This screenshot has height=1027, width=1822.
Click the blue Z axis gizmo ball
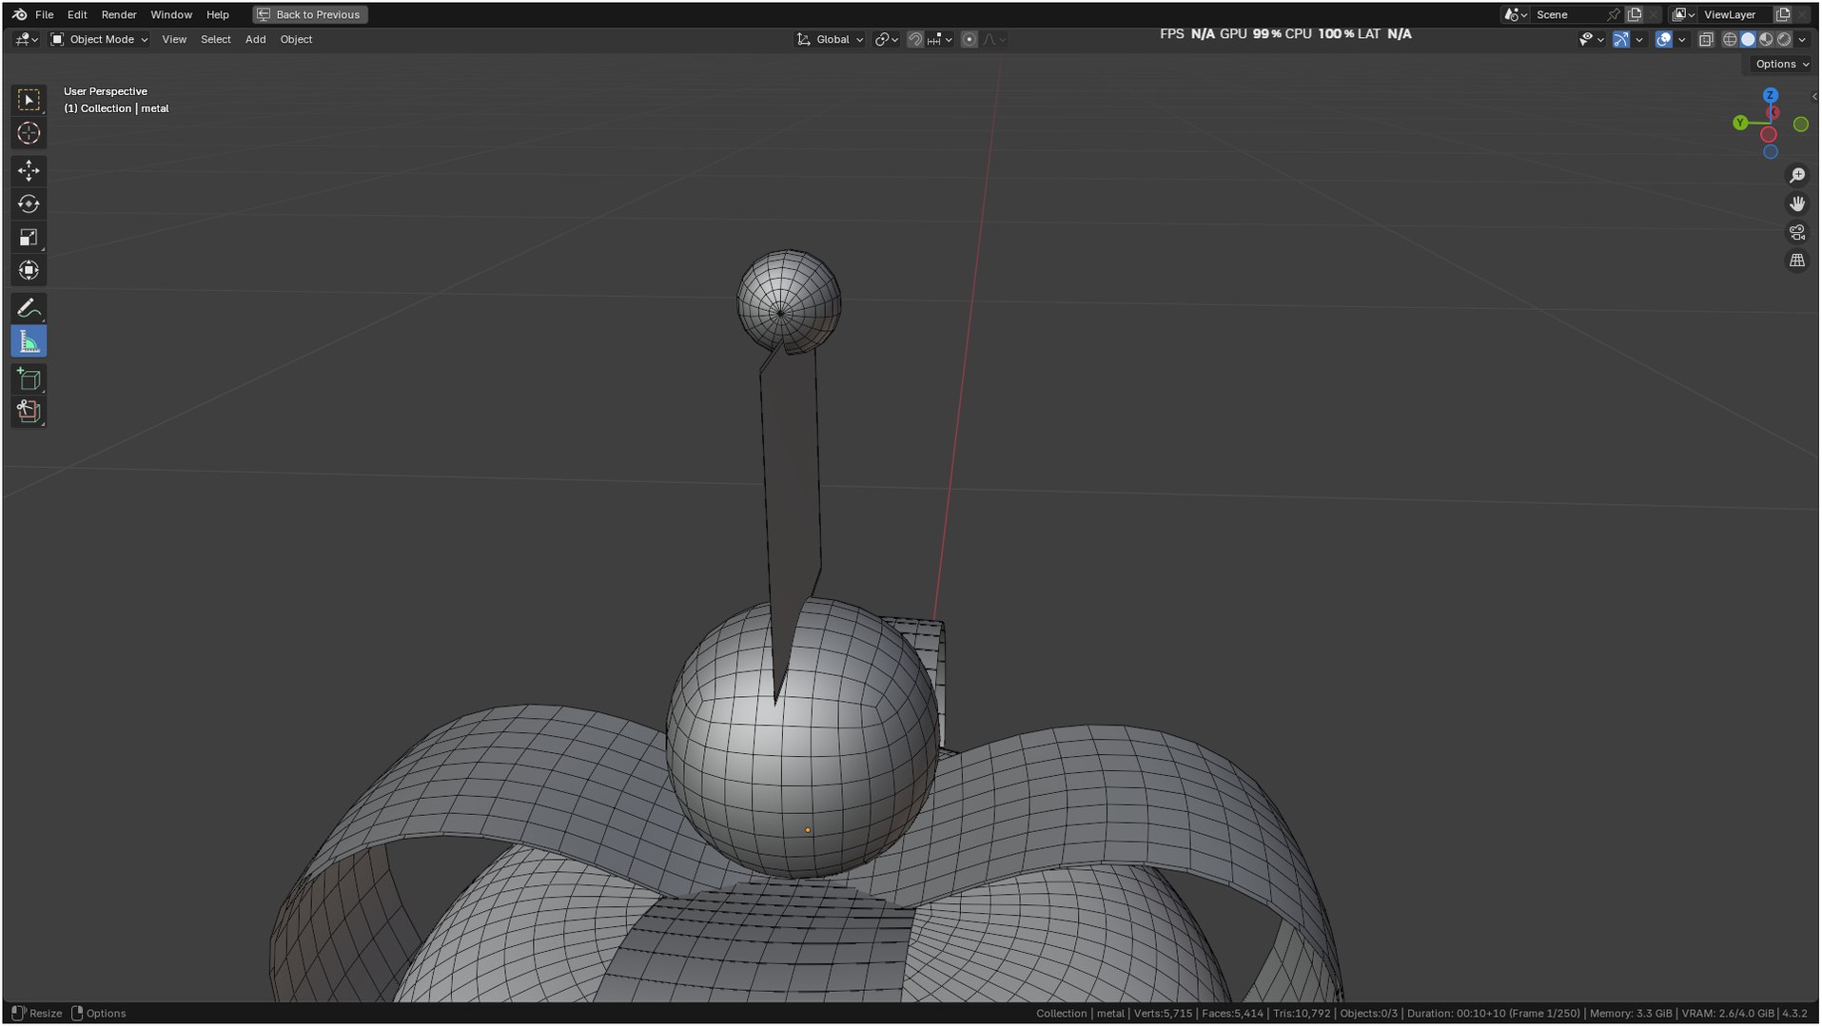coord(1770,95)
